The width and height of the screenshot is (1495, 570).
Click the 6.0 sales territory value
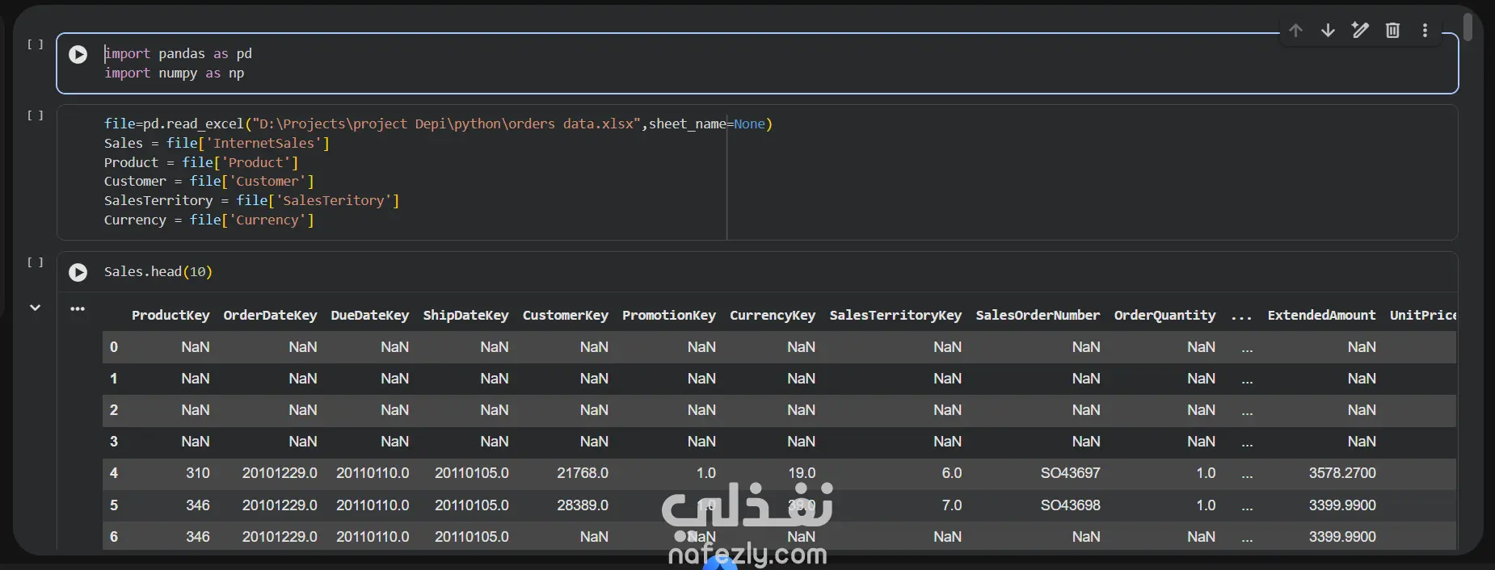point(951,473)
